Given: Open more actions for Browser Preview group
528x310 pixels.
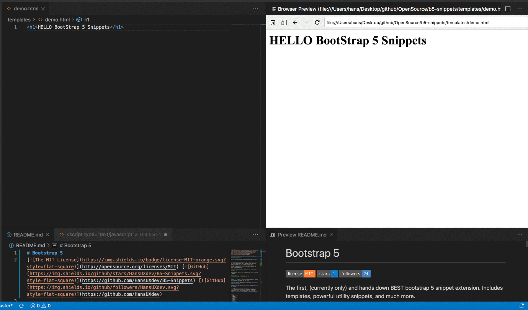Looking at the screenshot, I should pos(520,8).
